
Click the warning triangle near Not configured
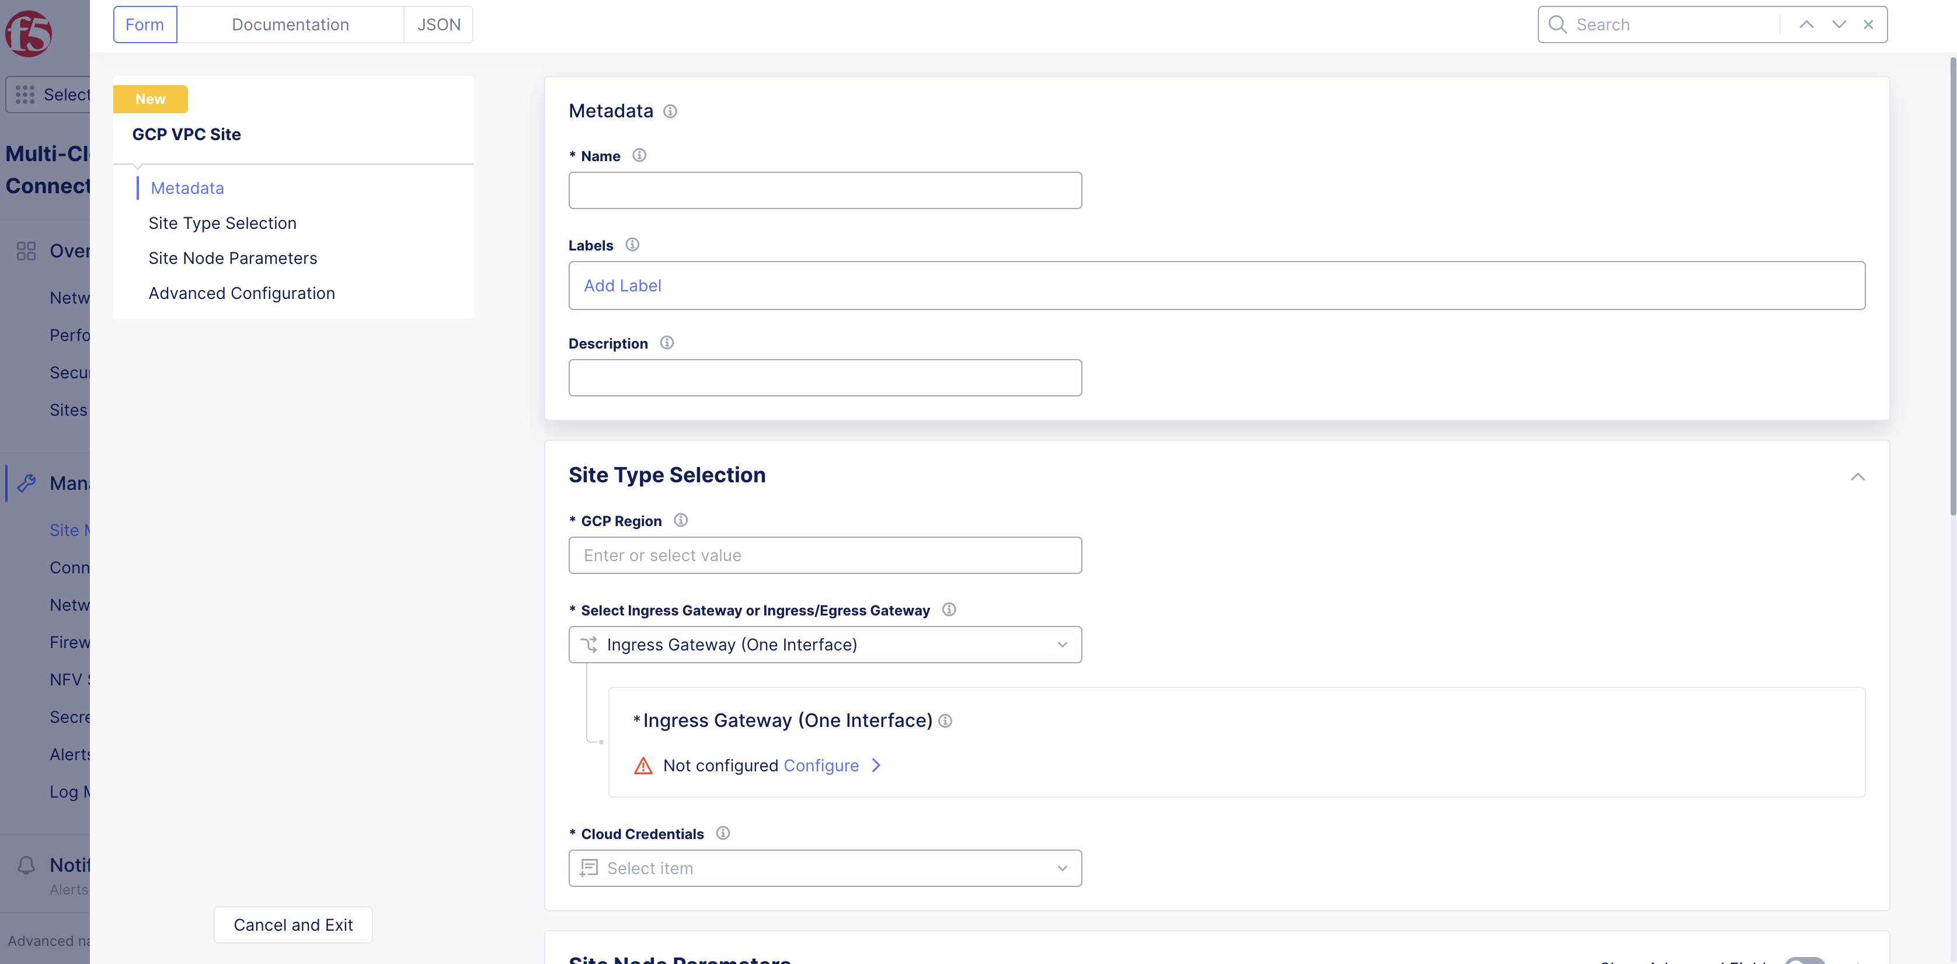point(643,765)
